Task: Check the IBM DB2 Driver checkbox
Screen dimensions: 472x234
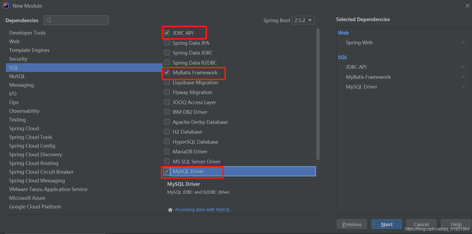Action: (x=167, y=112)
